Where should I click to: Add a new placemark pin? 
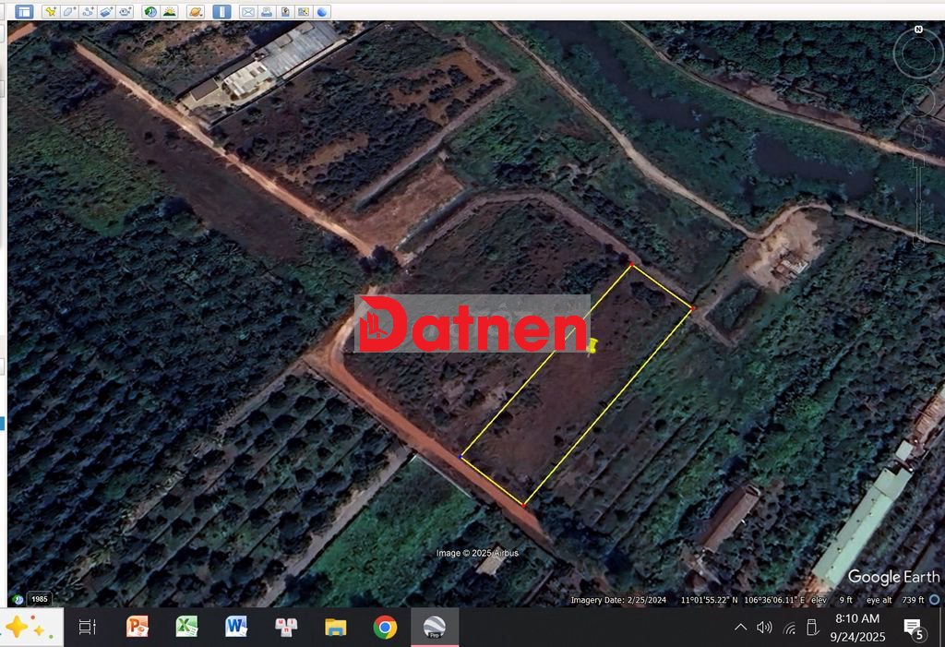[x=50, y=12]
